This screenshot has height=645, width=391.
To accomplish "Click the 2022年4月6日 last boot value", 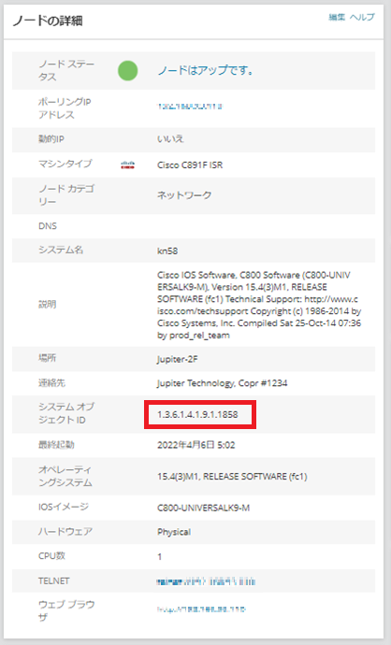I will click(x=195, y=445).
